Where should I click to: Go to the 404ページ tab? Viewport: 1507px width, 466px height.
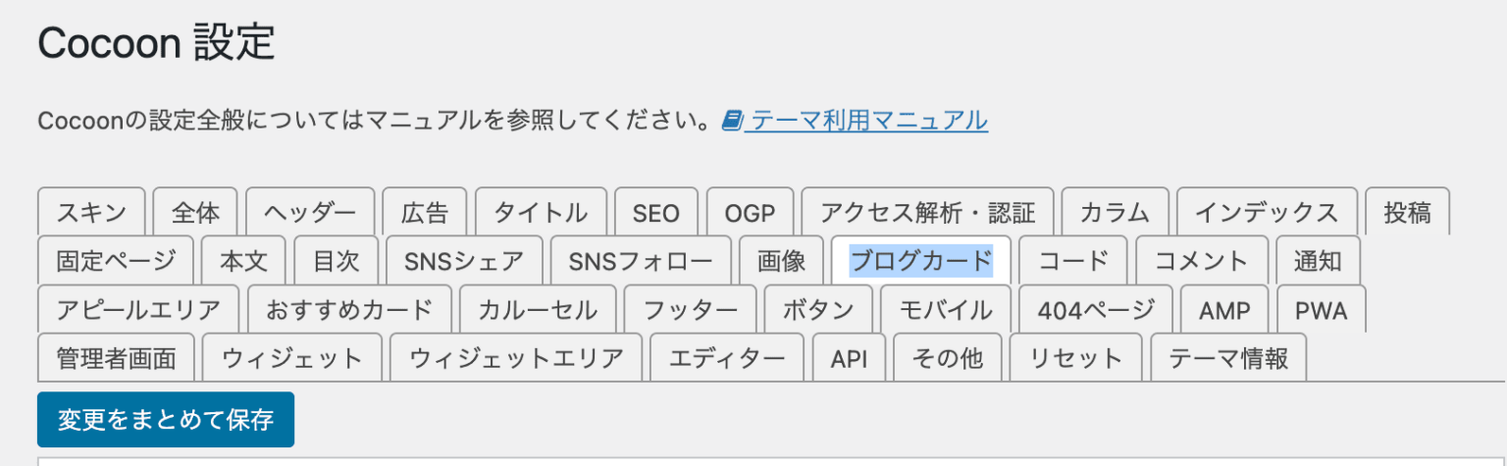1096,310
